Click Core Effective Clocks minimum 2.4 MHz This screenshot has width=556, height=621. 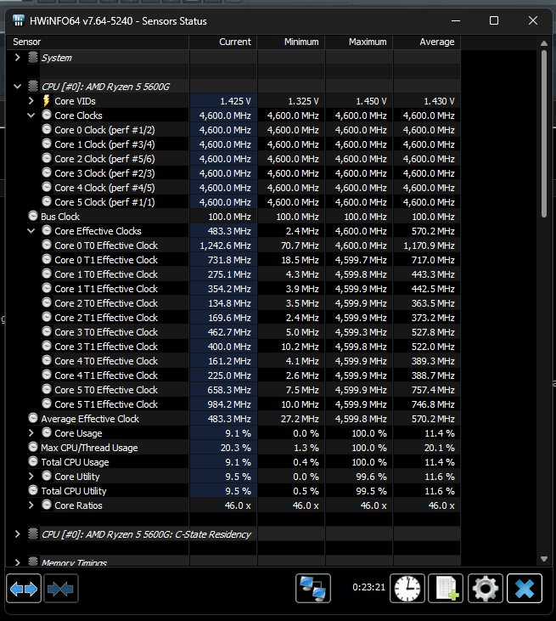click(x=300, y=231)
